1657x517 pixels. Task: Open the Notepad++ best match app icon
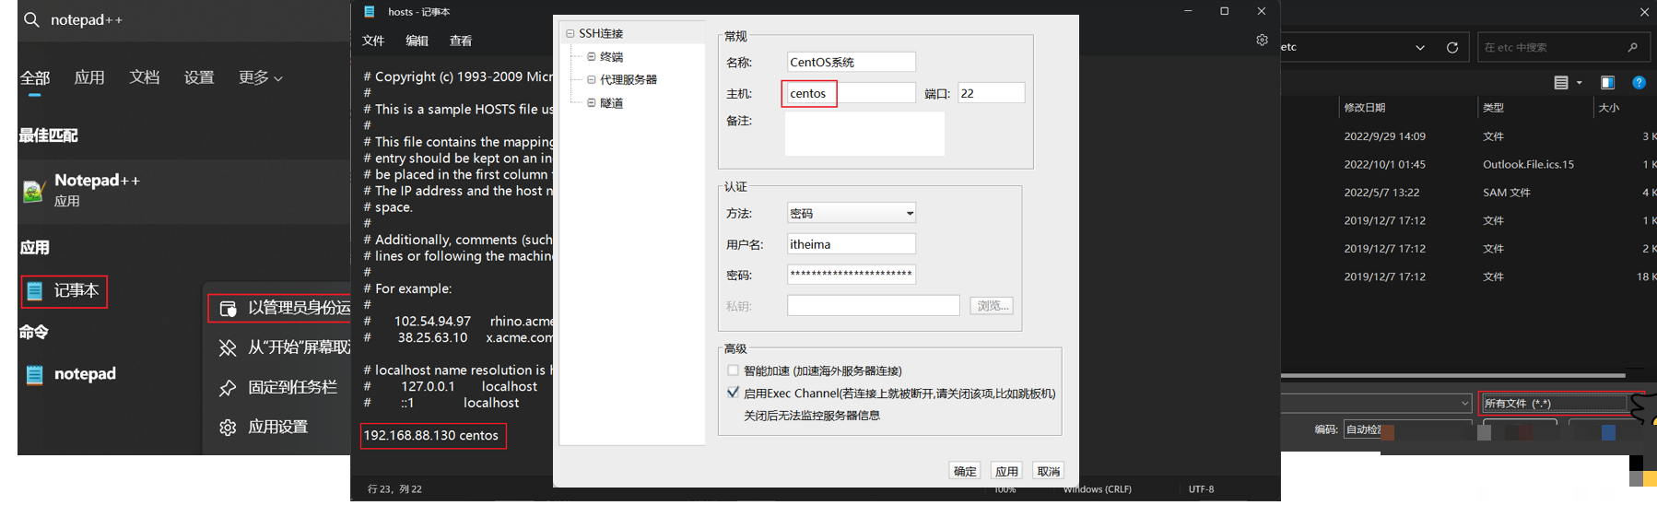click(x=33, y=191)
